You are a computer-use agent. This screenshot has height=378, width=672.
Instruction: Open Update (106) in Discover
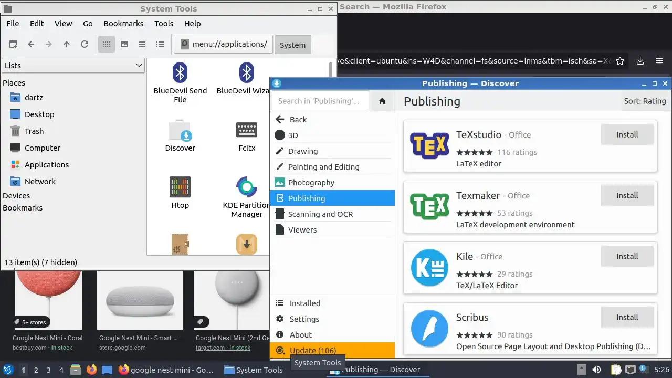tap(333, 351)
